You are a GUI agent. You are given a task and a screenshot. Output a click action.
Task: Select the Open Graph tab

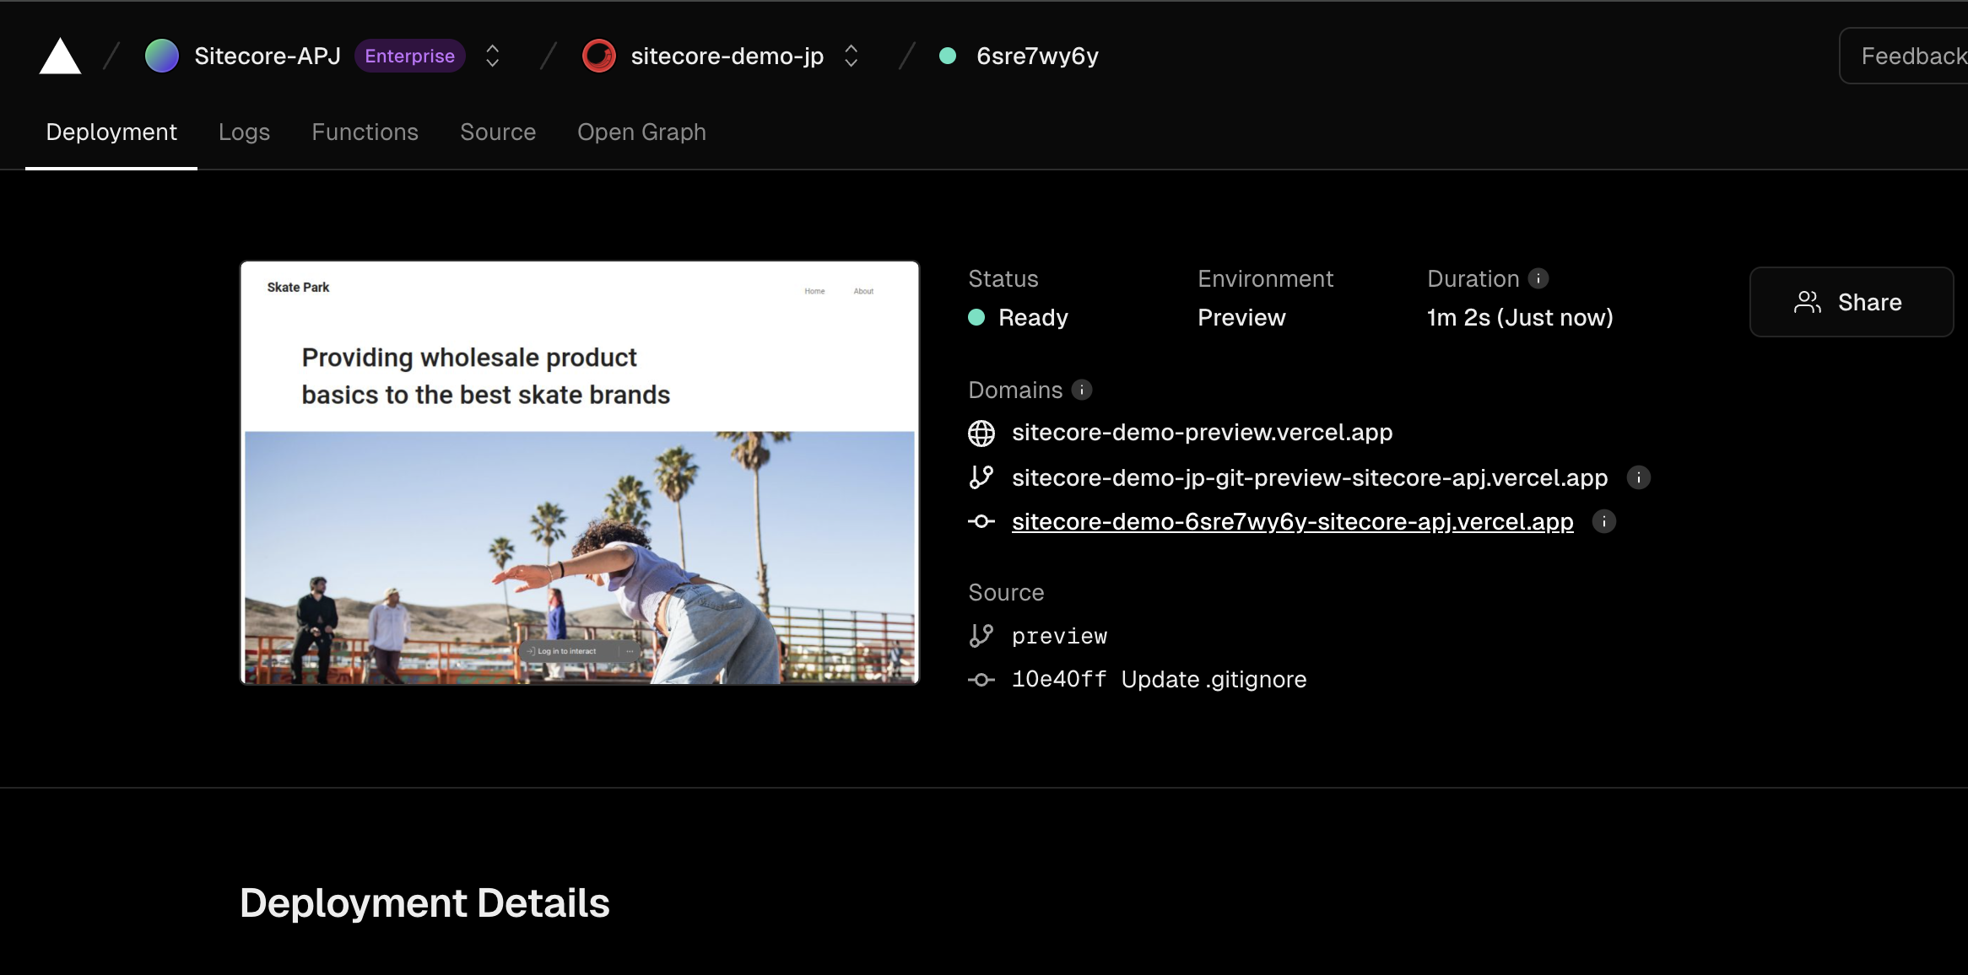641,131
